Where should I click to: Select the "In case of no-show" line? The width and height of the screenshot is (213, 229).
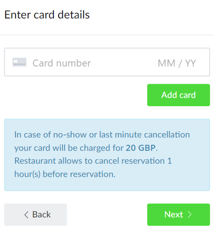[x=102, y=135]
